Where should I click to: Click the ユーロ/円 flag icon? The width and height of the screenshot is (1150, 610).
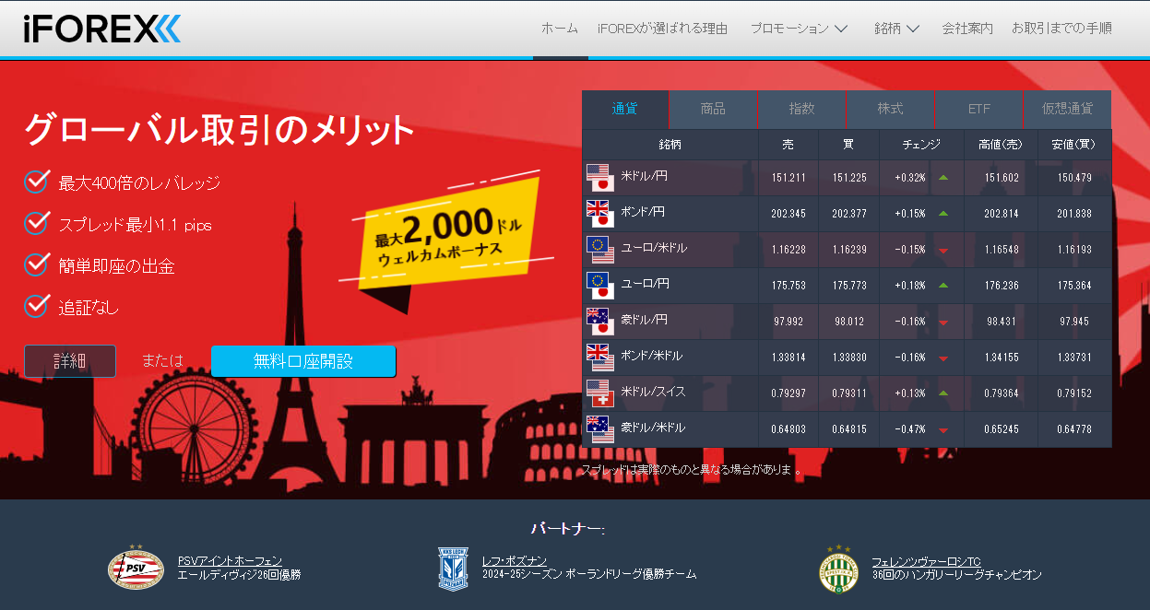click(598, 285)
